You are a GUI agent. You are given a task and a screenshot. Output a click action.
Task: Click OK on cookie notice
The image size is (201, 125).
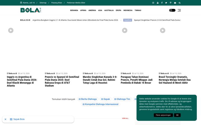click(x=177, y=115)
